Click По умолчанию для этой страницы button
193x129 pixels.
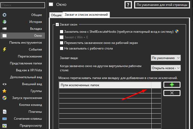tap(162, 5)
